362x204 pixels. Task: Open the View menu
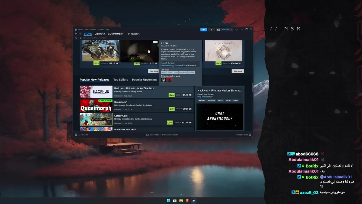pyautogui.click(x=87, y=29)
